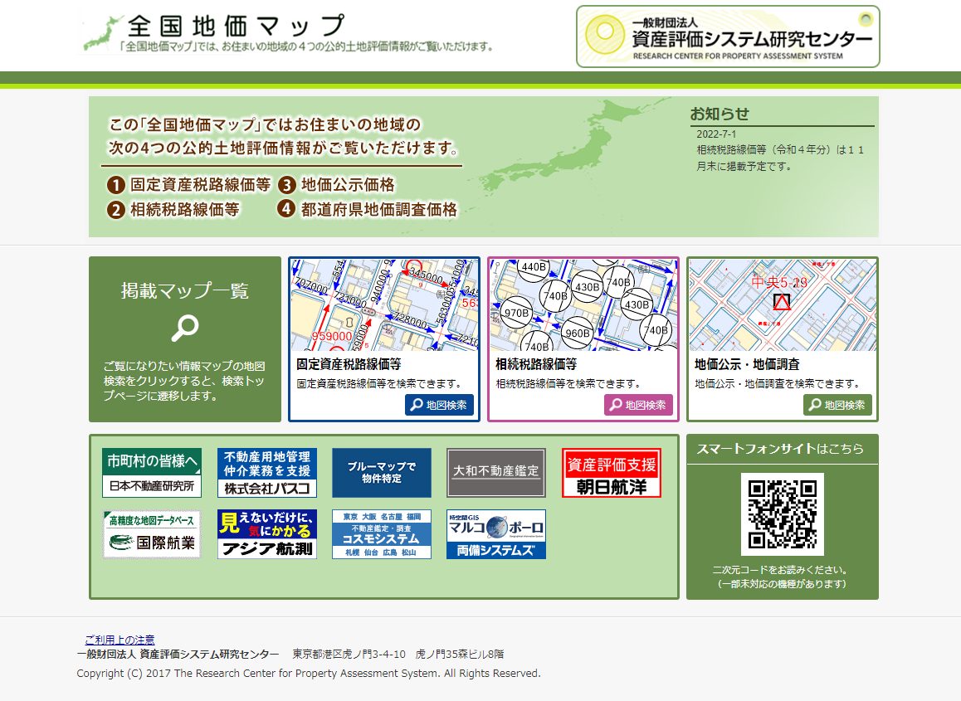Click item ❷ 相続税路線価等 in the banner
The width and height of the screenshot is (961, 701).
(x=173, y=210)
